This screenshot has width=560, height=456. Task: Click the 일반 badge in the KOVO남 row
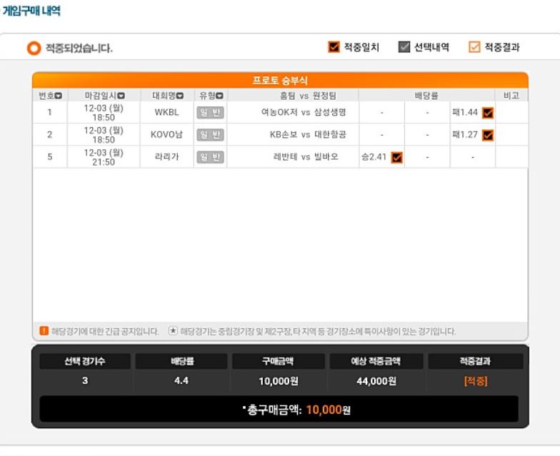(x=210, y=134)
